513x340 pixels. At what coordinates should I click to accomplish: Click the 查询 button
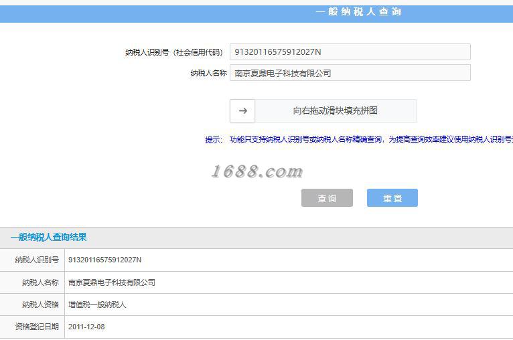pos(327,198)
